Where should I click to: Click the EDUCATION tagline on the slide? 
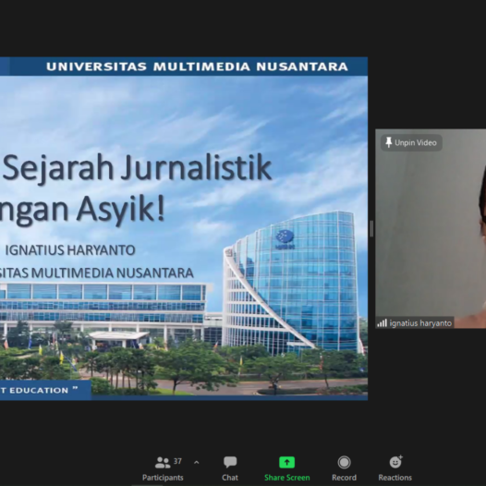point(39,390)
